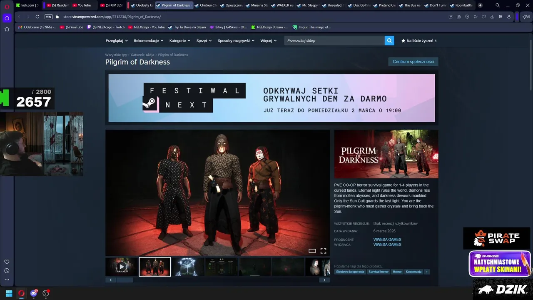The width and height of the screenshot is (533, 300).
Task: Open the Na liście życzeń wishlist link
Action: point(419,41)
